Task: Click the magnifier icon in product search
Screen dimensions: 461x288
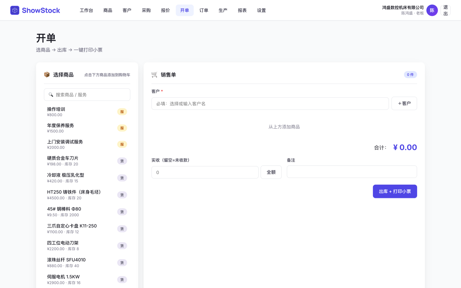Action: pyautogui.click(x=51, y=95)
